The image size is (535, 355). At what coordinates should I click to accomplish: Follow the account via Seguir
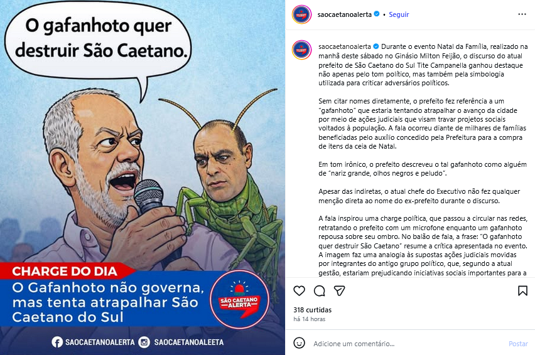(399, 14)
